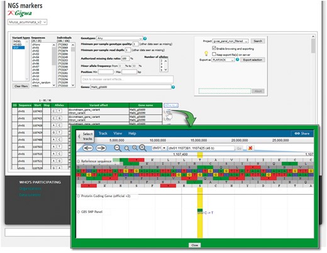The width and height of the screenshot is (327, 253).
Task: Open the Genotypes Any dropdown
Action: 119,38
